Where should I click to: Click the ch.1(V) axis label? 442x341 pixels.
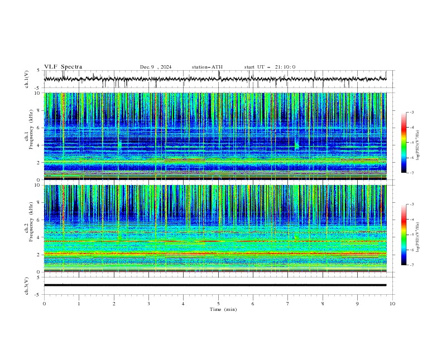pyautogui.click(x=27, y=79)
